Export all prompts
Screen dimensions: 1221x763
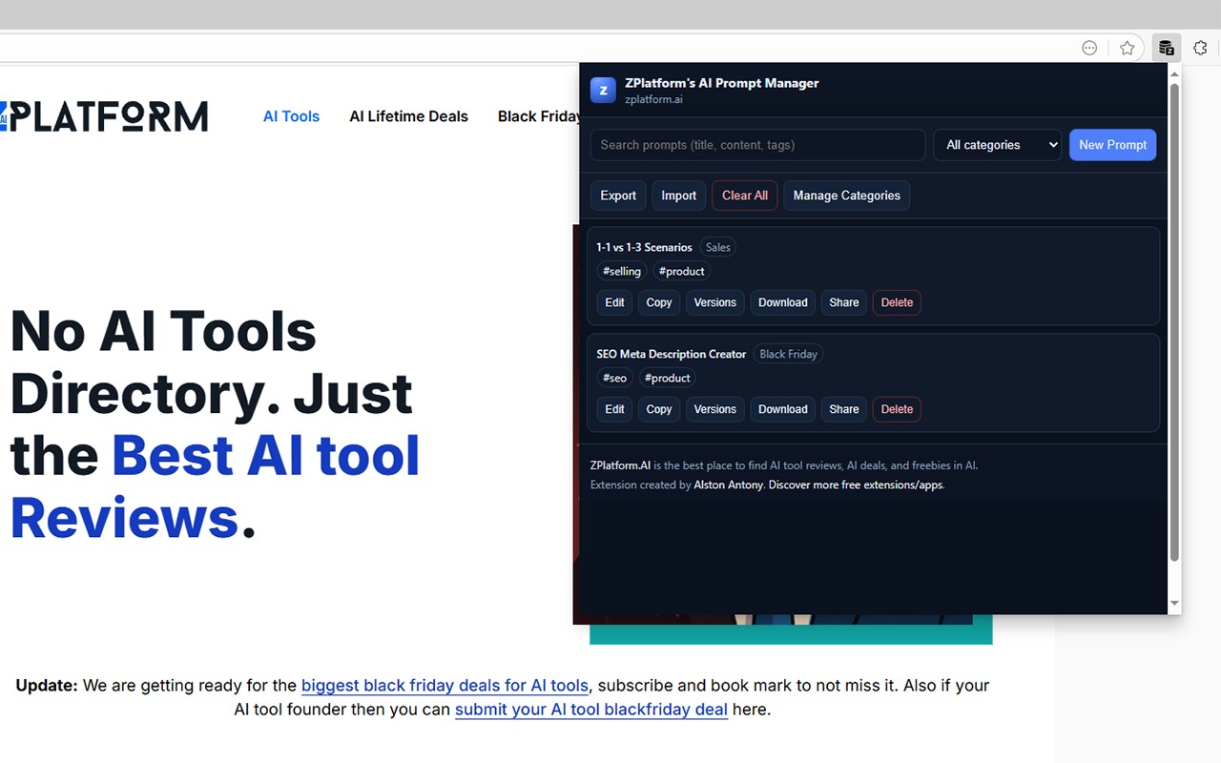click(x=618, y=196)
